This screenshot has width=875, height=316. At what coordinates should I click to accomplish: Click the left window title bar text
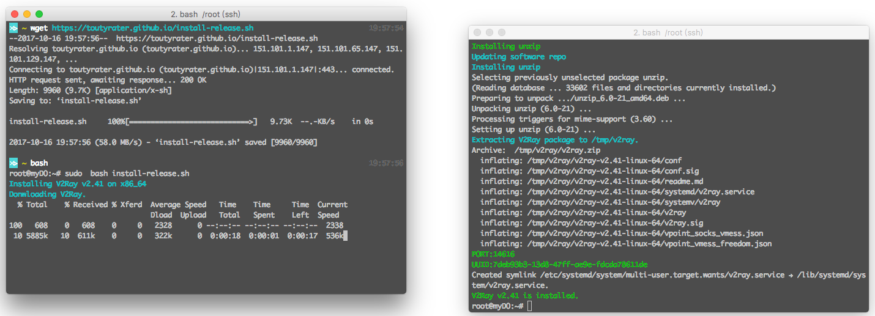coord(206,14)
